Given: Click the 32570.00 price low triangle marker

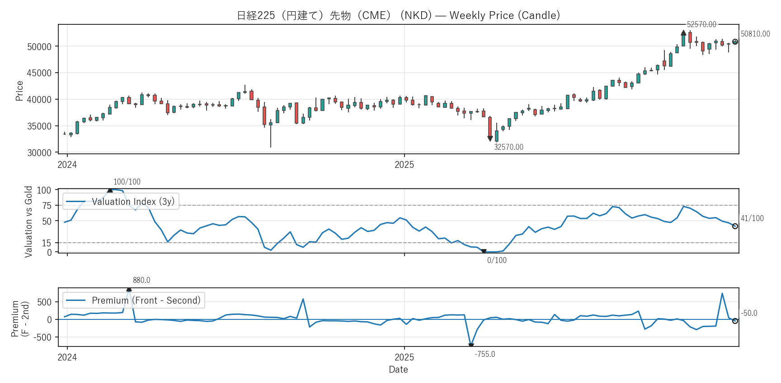Looking at the screenshot, I should [490, 138].
